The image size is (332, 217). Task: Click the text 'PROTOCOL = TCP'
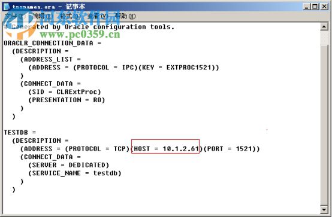coord(97,149)
